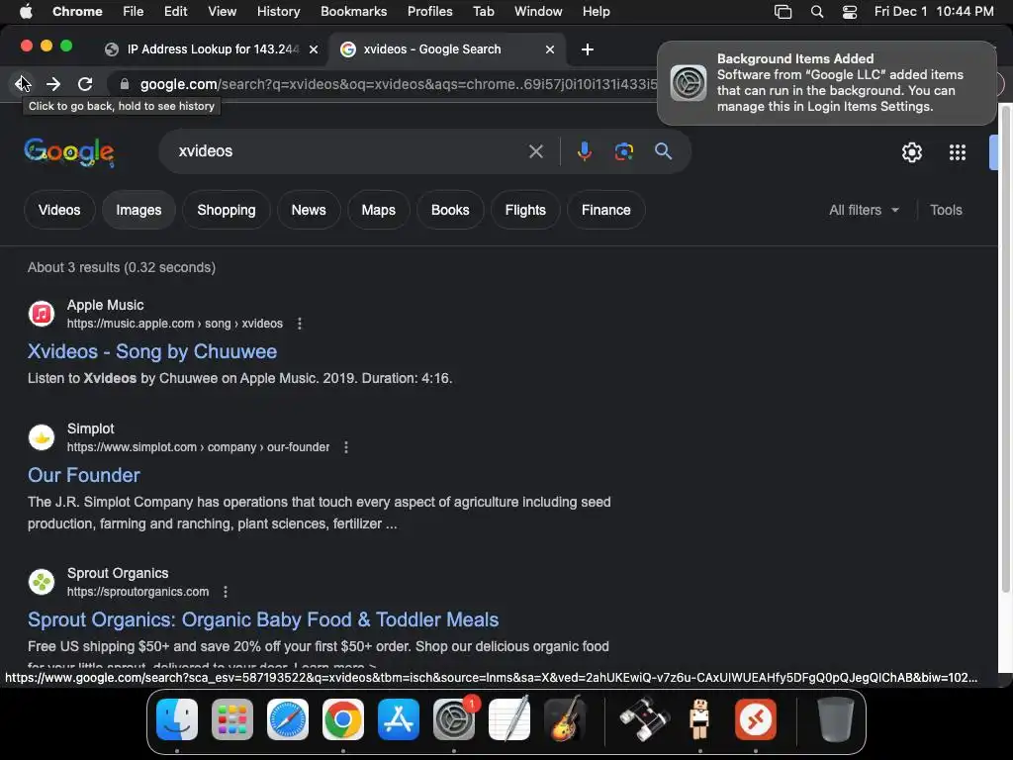This screenshot has height=760, width=1013.
Task: Open Google quick settings gear
Action: coord(911,152)
